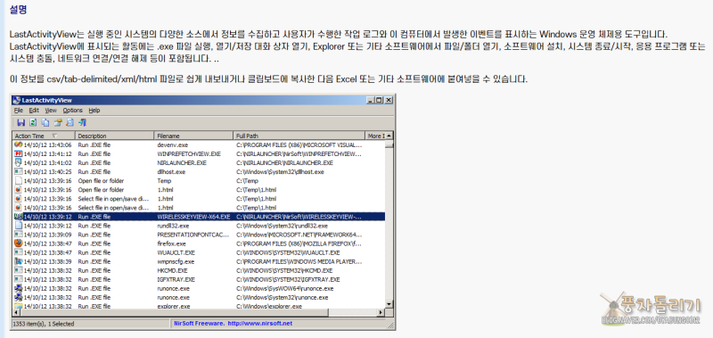The image size is (713, 338).
Task: Select the WINPREFETCHVIEW.EXE filename cell
Action: 189,153
